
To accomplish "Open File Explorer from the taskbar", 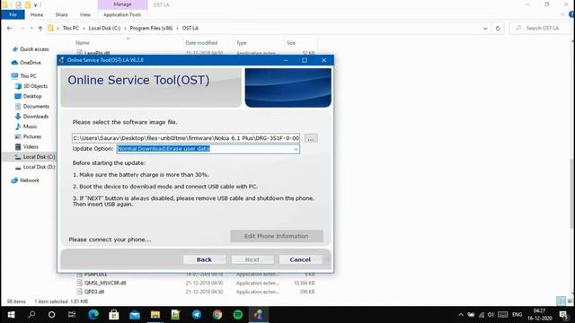I will click(155, 315).
